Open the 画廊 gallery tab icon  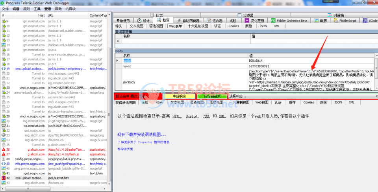pos(316,21)
